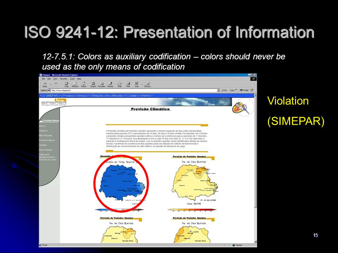Follow the Home navigation link

[146, 96]
